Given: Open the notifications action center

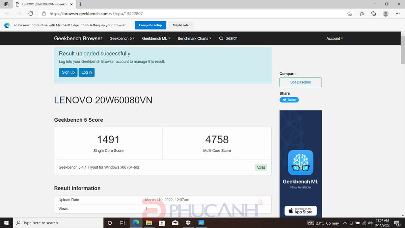Looking at the screenshot, I should click(x=397, y=223).
